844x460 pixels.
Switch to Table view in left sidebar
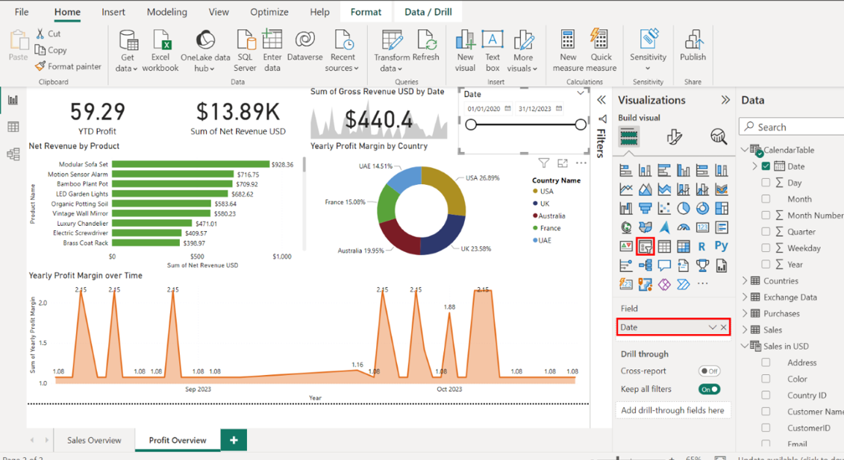13,127
